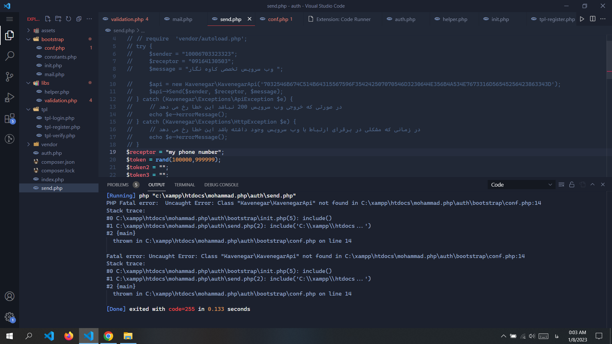Screen dimensions: 612x344
Task: Open the hamburger application menu
Action: 10,19
